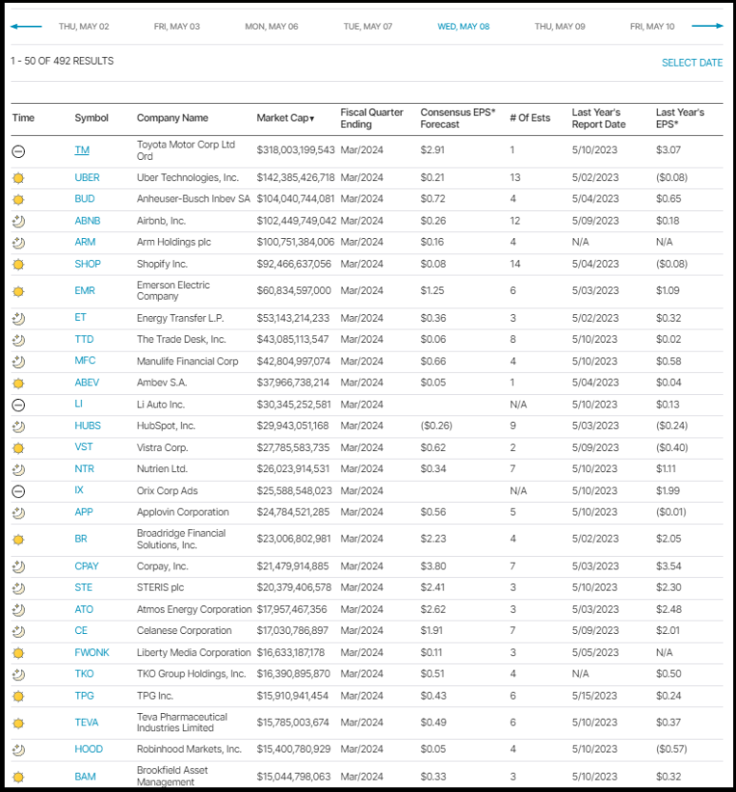Click the after-hours moon icon for MFC
This screenshot has height=792, width=736.
click(19, 362)
